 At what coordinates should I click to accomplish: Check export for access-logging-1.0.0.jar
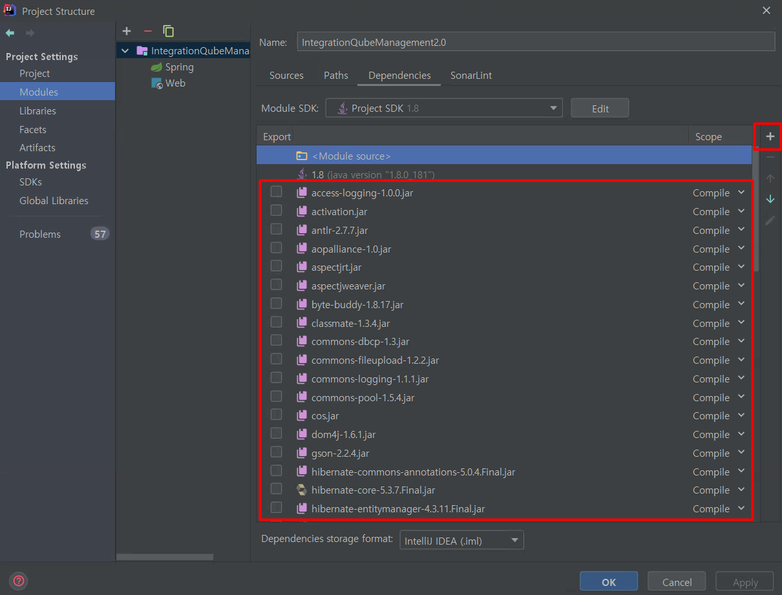276,192
